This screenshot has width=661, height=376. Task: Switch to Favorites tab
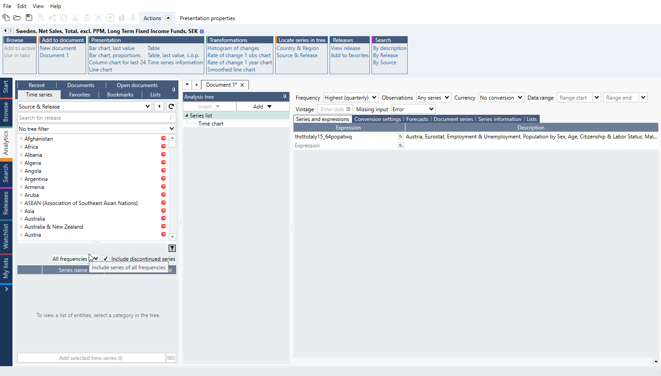[x=80, y=95]
